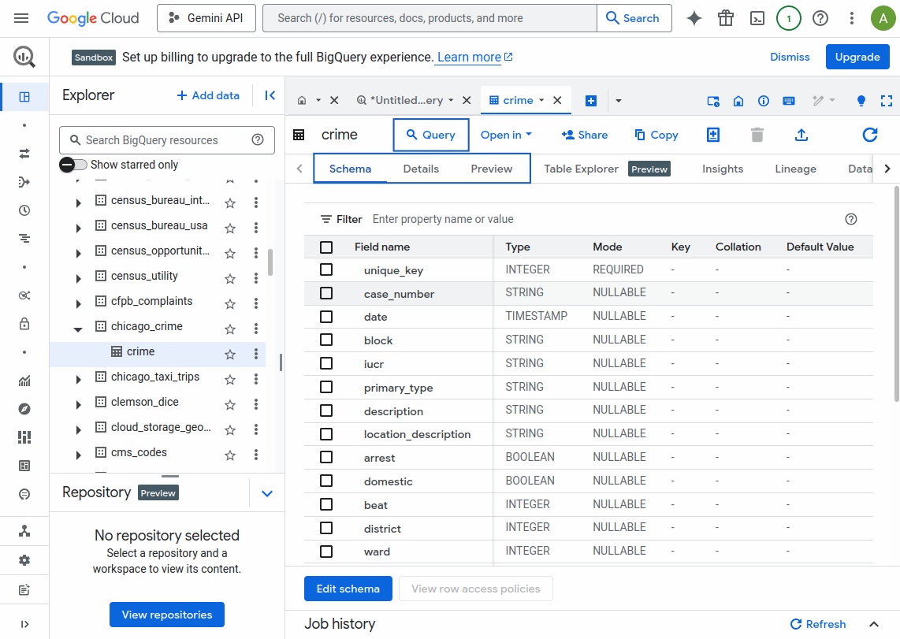Collapse the Explorer pane icon
This screenshot has width=900, height=639.
tap(270, 95)
